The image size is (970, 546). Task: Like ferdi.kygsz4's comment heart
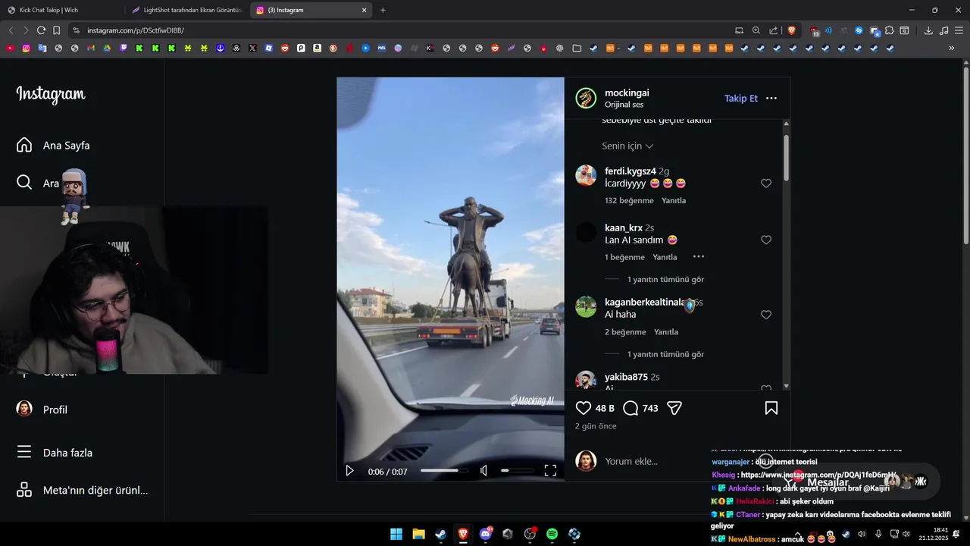tap(766, 184)
